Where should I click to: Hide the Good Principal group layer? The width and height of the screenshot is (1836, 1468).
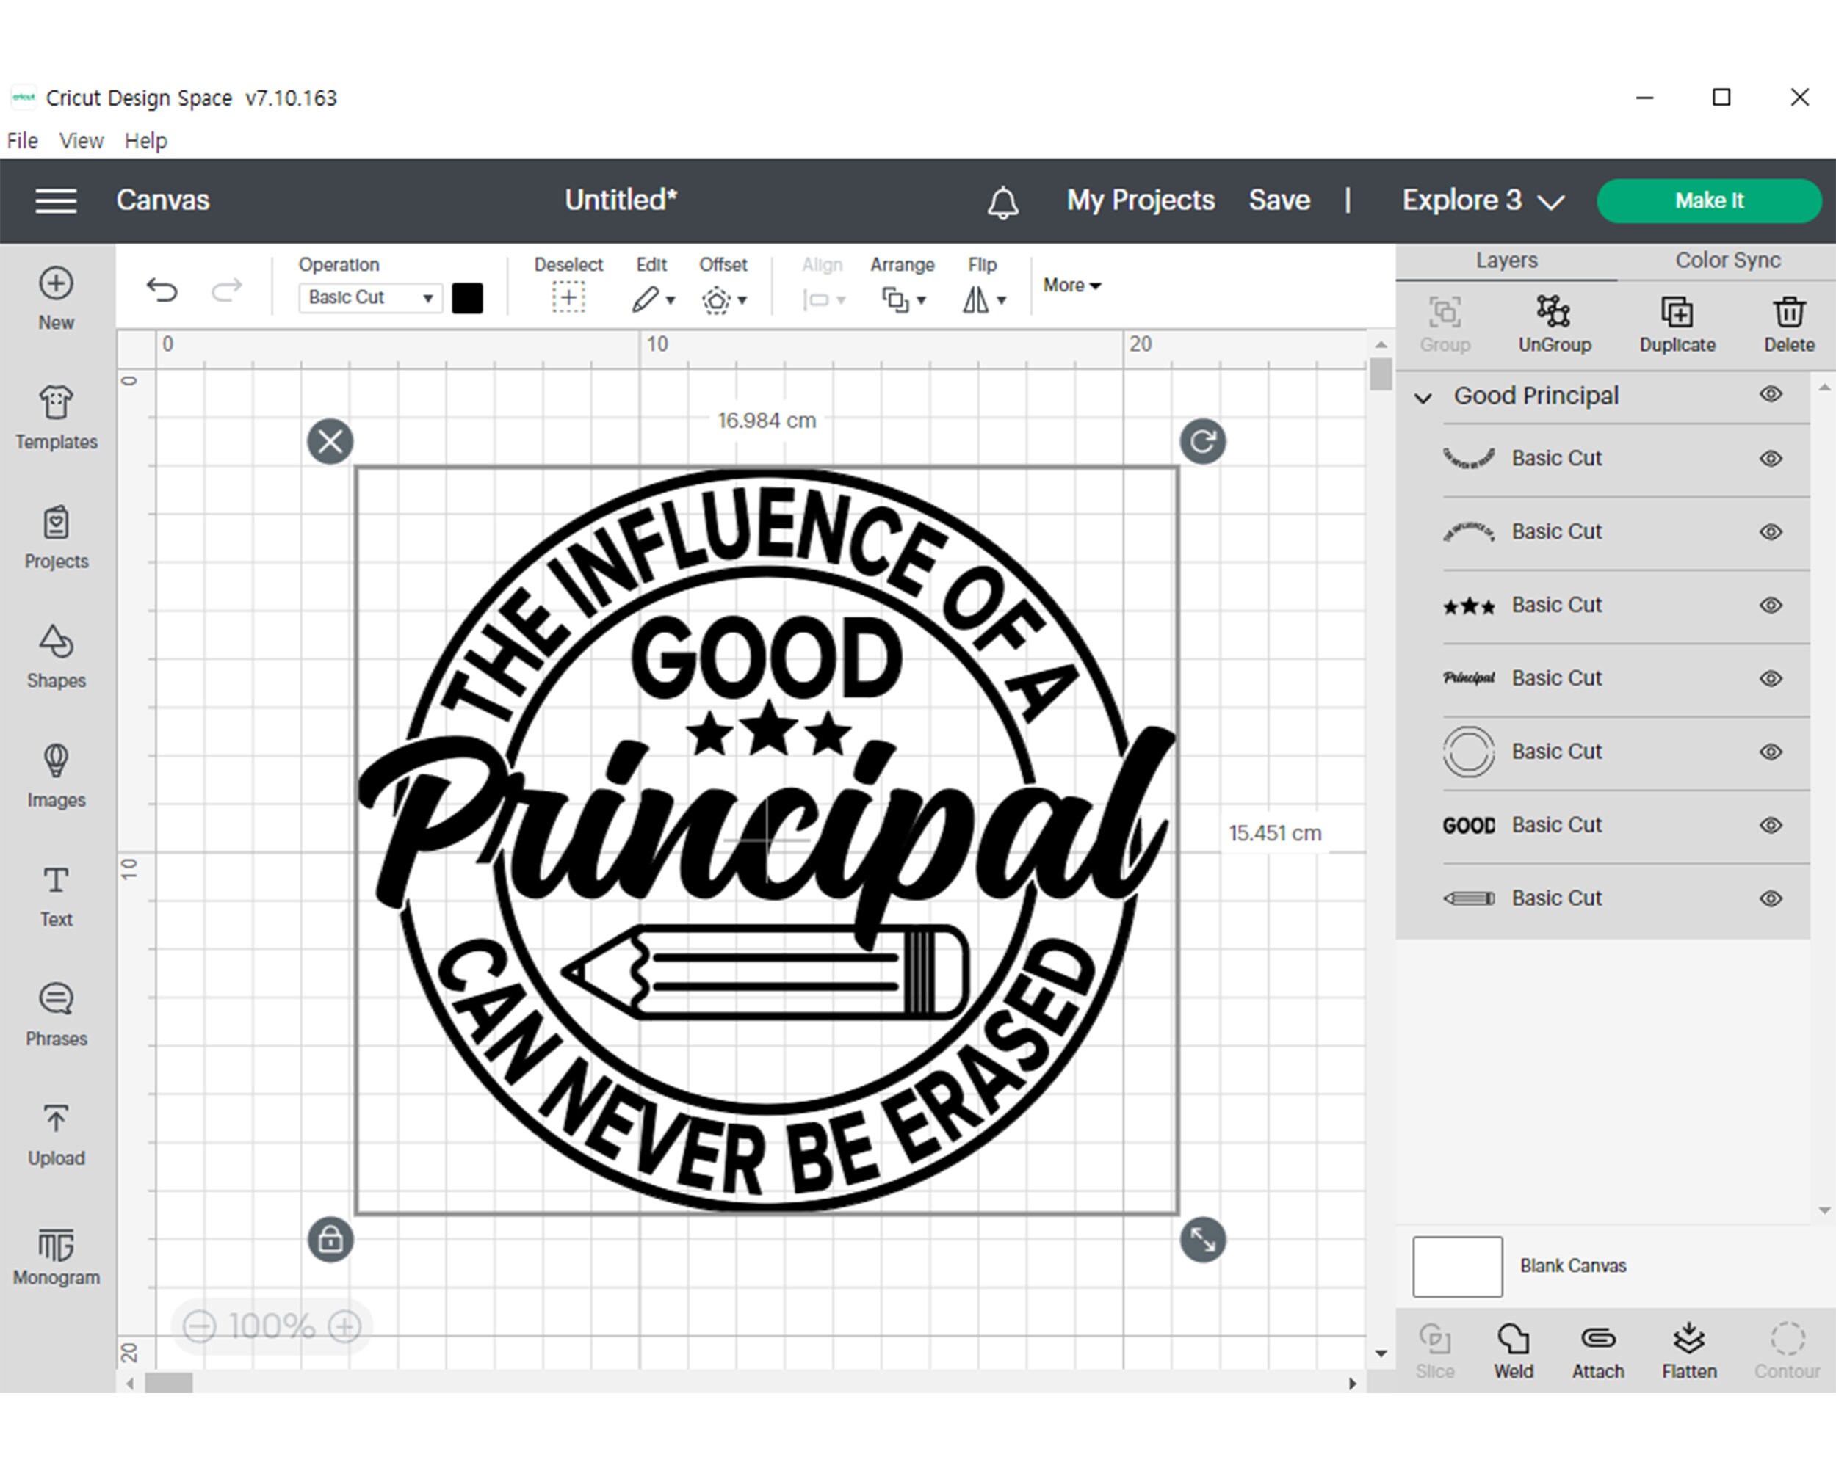(x=1771, y=394)
